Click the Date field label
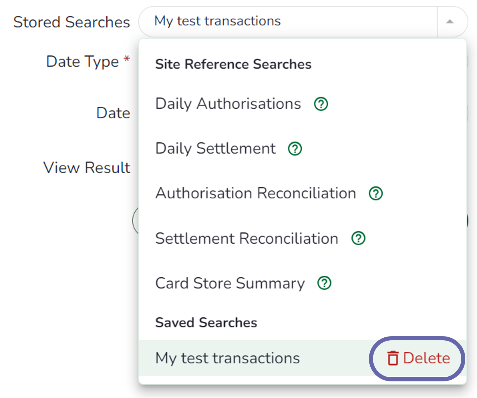This screenshot has width=477, height=398. [x=113, y=113]
